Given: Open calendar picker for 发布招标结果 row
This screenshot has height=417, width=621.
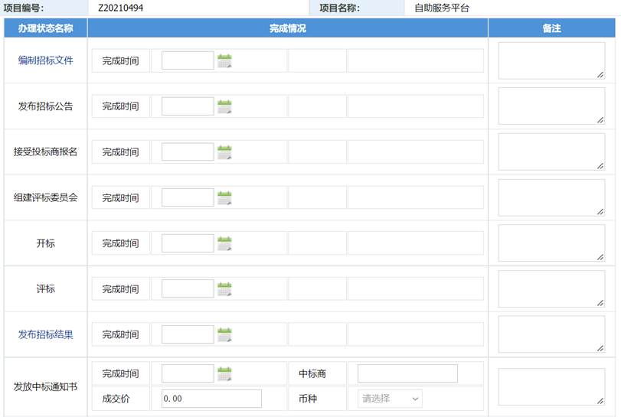Looking at the screenshot, I should tap(224, 334).
